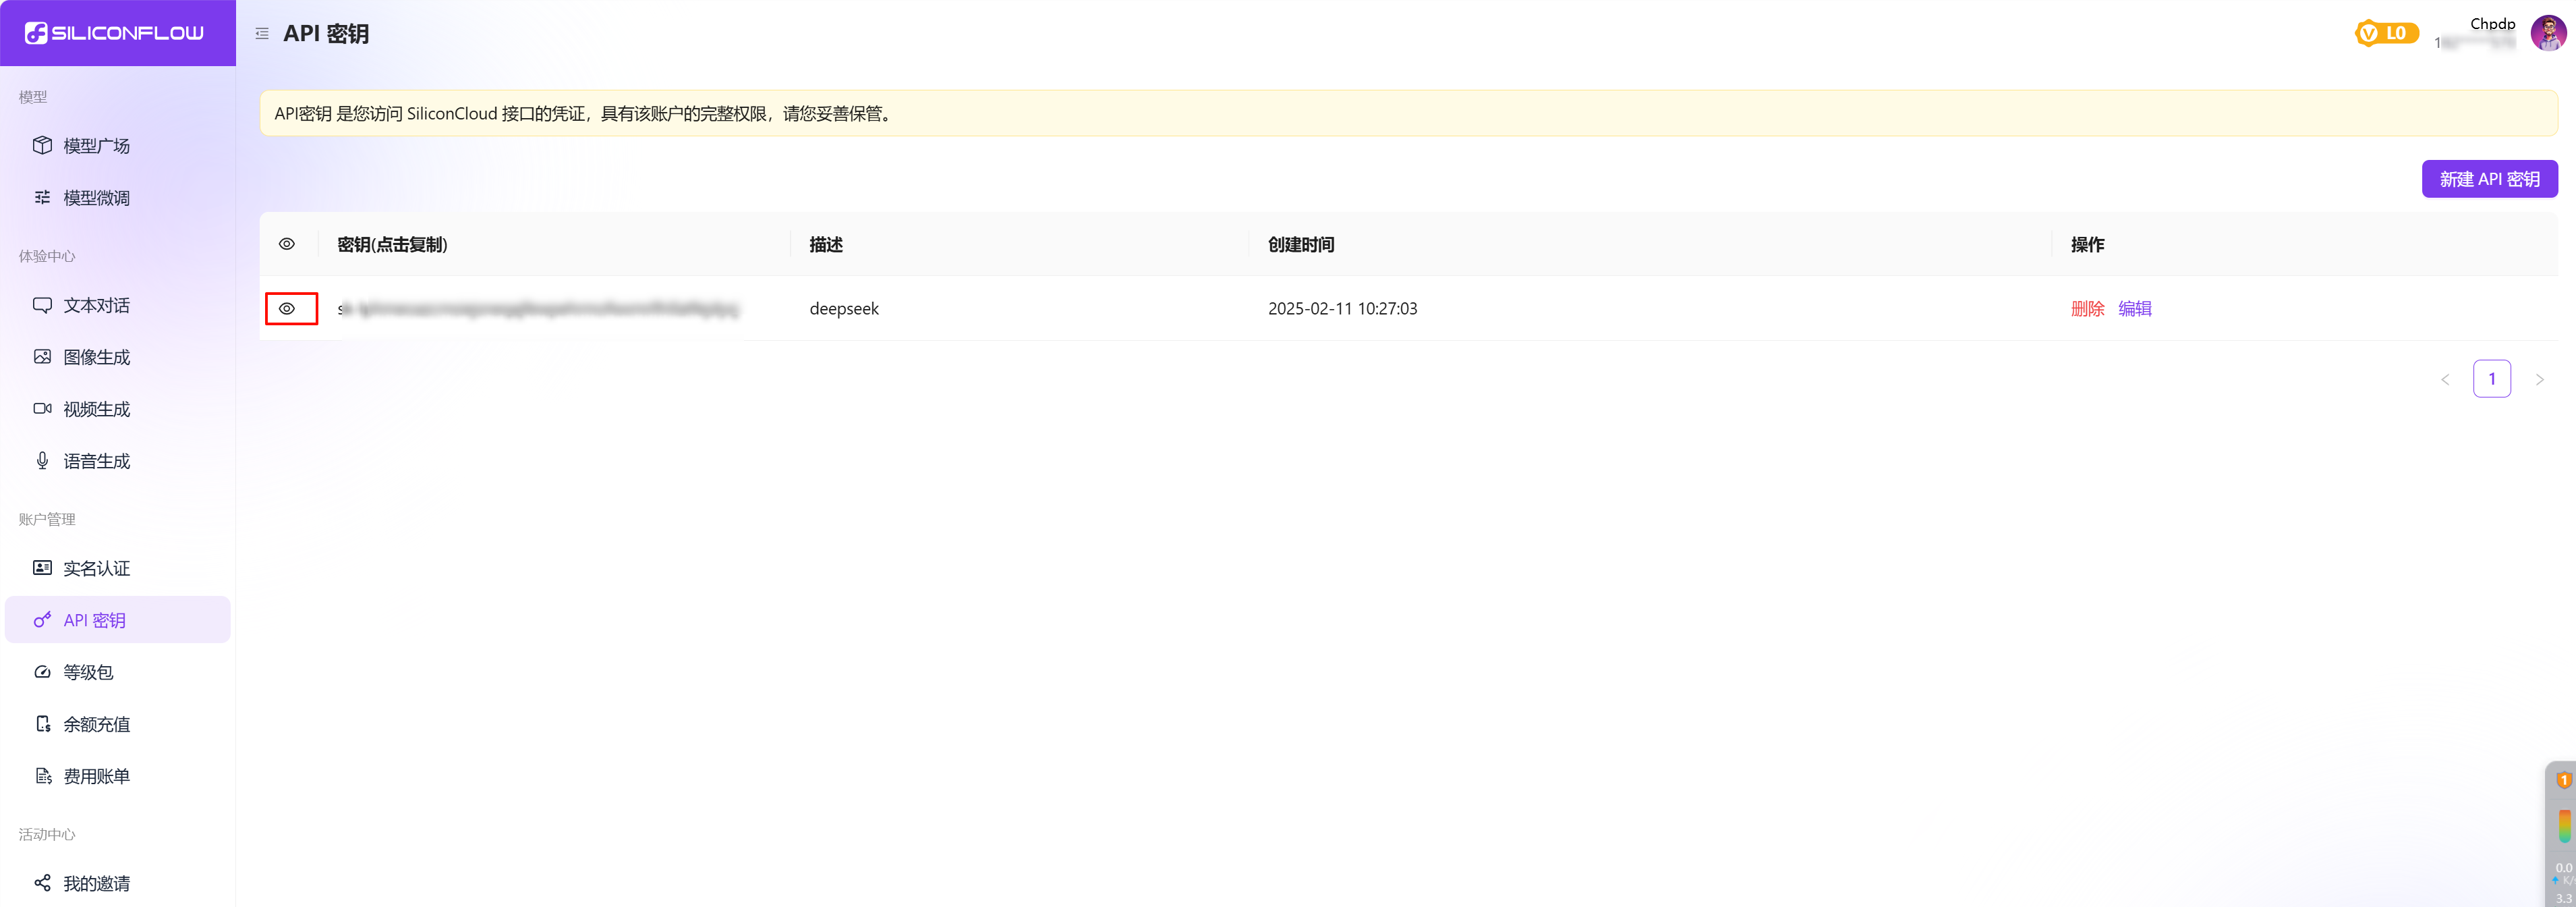Screen dimensions: 2576x907
Task: Open 模型广场 from sidebar
Action: (96, 146)
